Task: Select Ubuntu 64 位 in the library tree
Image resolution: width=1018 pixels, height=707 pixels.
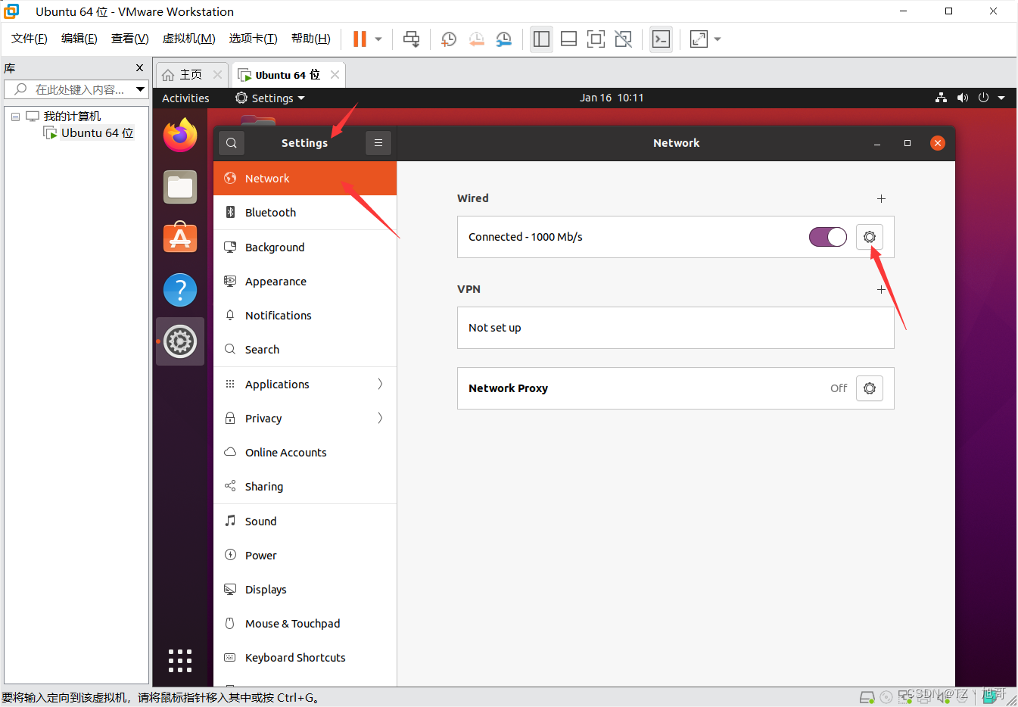Action: click(97, 133)
